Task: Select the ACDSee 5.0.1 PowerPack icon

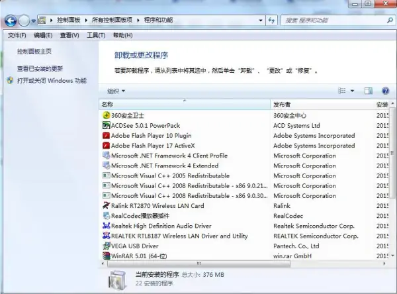Action: tap(106, 125)
